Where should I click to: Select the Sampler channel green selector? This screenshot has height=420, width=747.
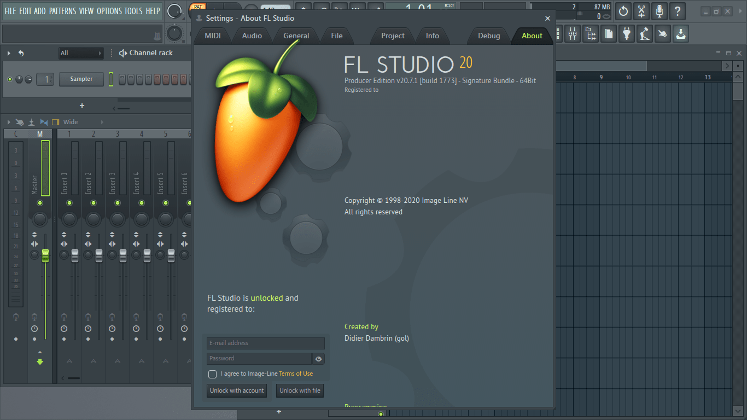pyautogui.click(x=111, y=79)
